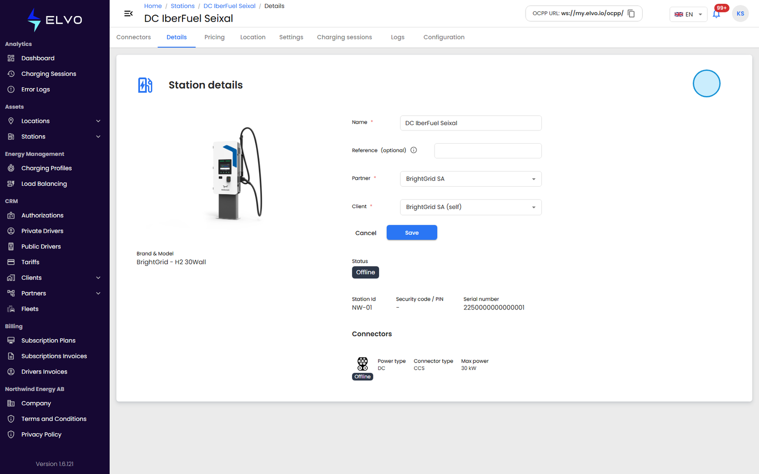Expand the Locations sidebar group
The image size is (759, 474).
[98, 121]
